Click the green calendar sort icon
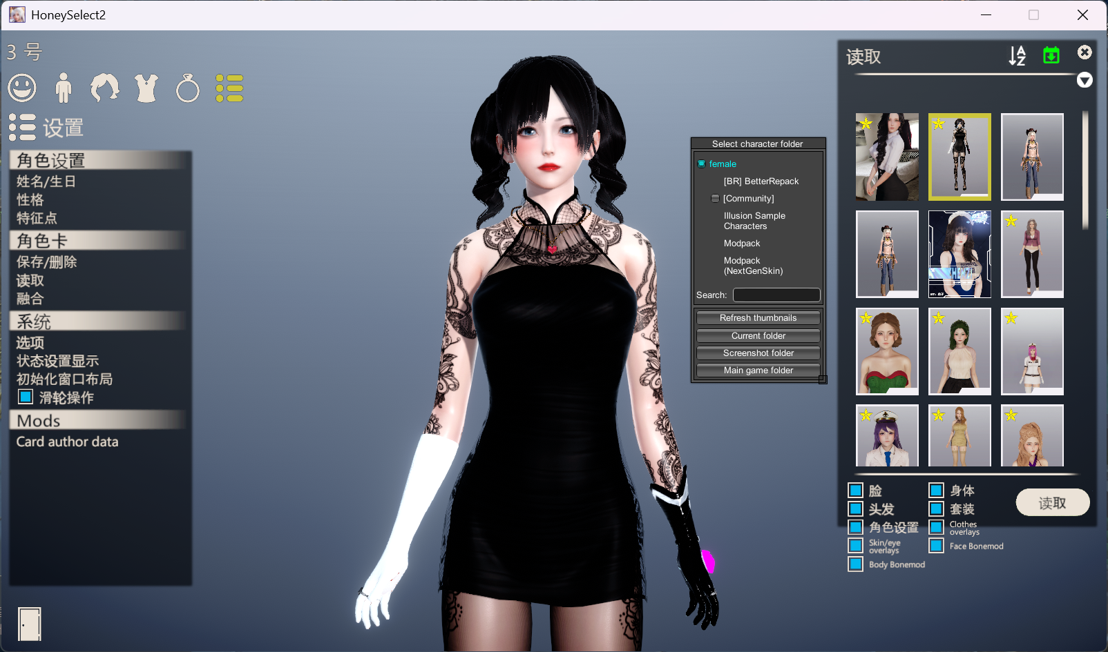The width and height of the screenshot is (1108, 652). (1051, 55)
